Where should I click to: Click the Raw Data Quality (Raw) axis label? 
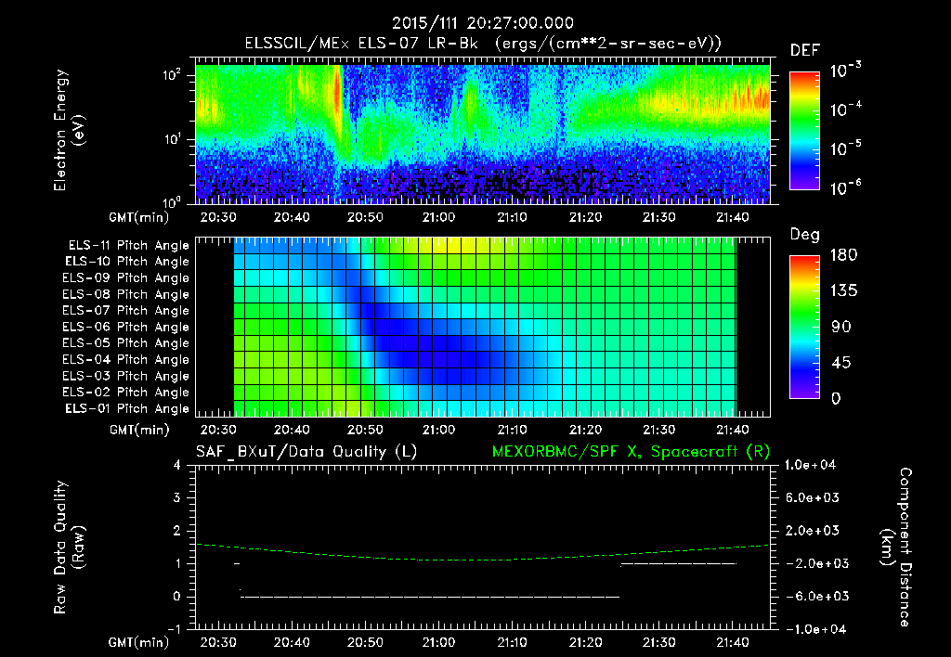[69, 547]
